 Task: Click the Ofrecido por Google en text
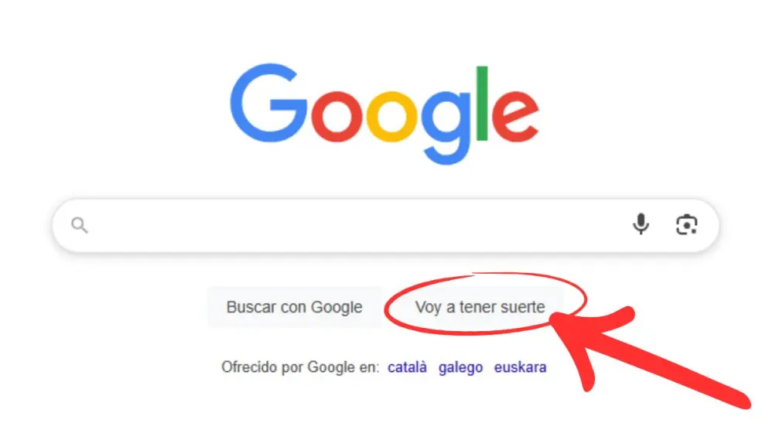tap(300, 367)
